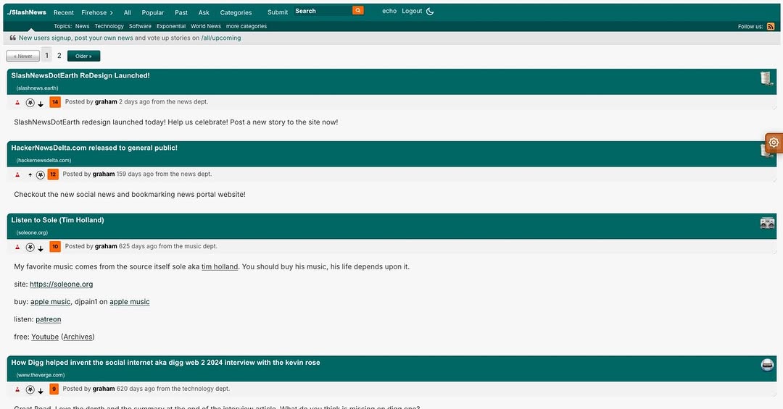Click the « Newer pagination button
Viewport: 783px width, 409px height.
tap(23, 56)
